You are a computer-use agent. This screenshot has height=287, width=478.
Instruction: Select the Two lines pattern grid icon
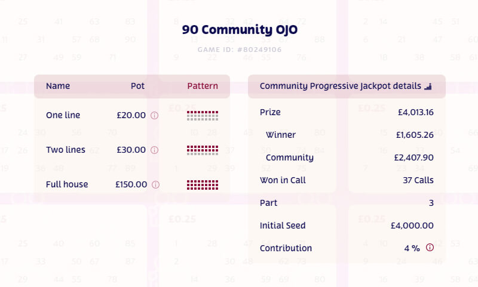[203, 150]
